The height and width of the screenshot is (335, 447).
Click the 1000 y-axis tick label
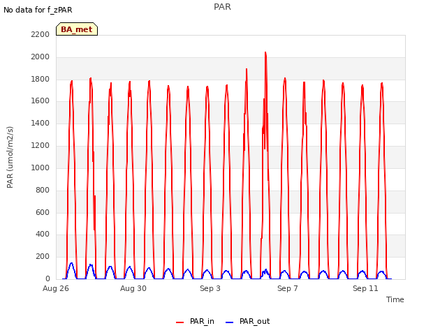[41, 167]
